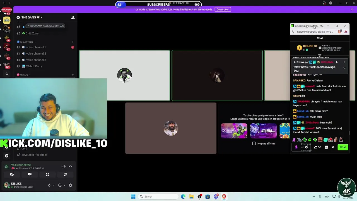Click the Désactiver streamer mode button

coord(223,9)
